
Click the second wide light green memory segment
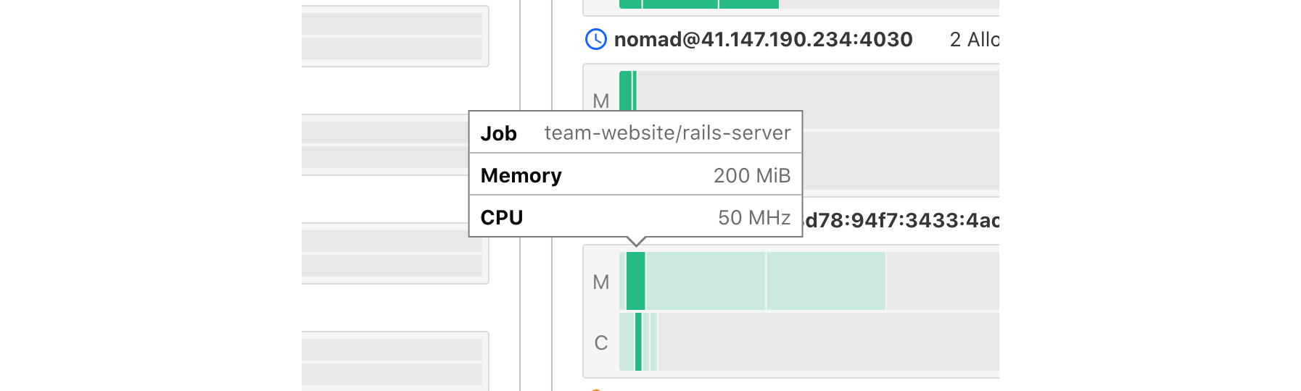(x=825, y=281)
